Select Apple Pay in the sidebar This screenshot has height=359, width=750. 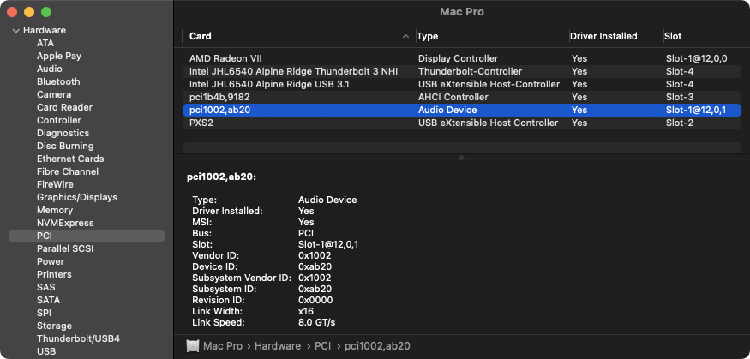click(x=59, y=56)
